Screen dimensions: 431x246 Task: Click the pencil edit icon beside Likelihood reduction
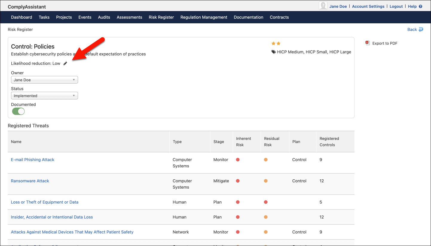coord(65,63)
